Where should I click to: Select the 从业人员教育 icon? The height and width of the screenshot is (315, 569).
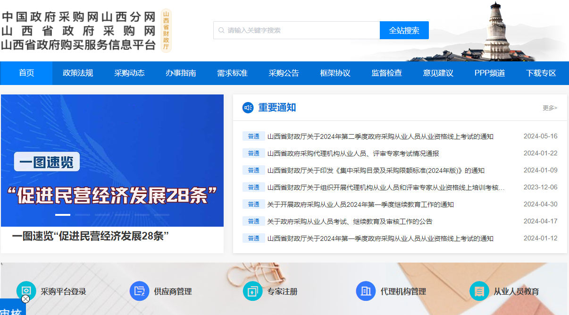click(479, 291)
